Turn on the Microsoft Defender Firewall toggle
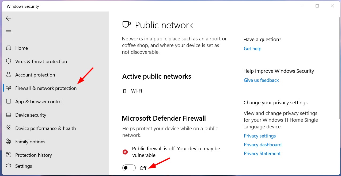The width and height of the screenshot is (341, 176). tap(129, 168)
